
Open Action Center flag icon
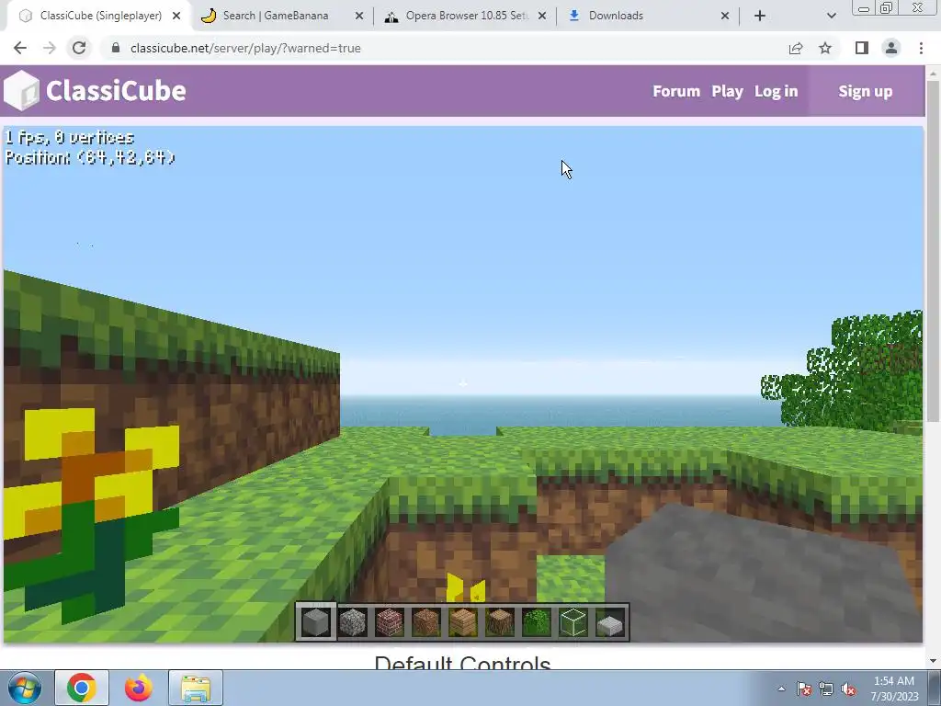(803, 689)
